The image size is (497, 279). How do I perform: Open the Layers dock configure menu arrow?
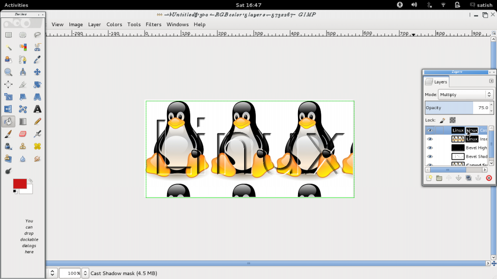[x=491, y=81]
